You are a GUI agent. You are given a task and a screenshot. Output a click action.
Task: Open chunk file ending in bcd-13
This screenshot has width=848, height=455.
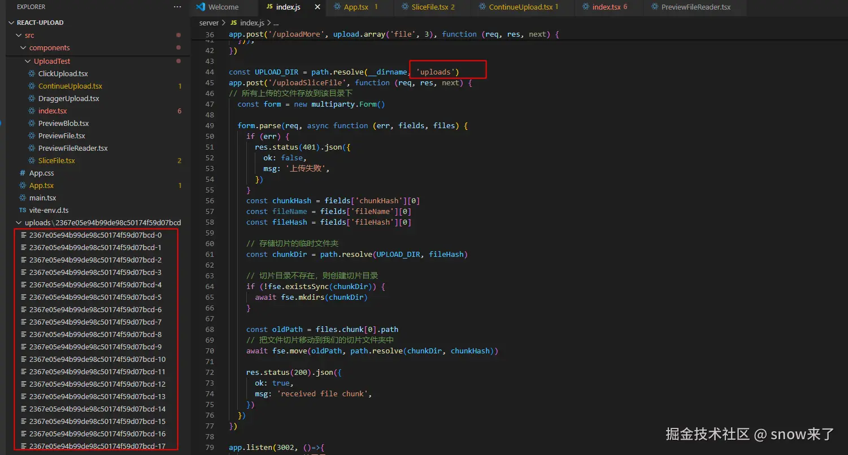pyautogui.click(x=97, y=396)
